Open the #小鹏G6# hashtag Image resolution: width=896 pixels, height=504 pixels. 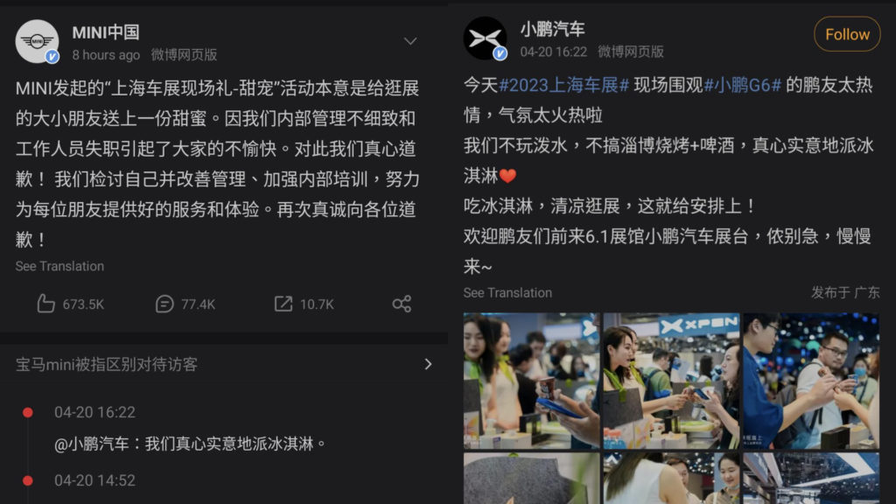point(742,85)
